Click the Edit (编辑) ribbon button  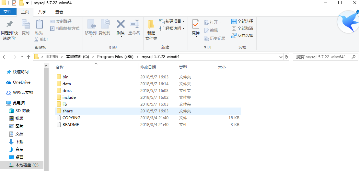pos(211,30)
